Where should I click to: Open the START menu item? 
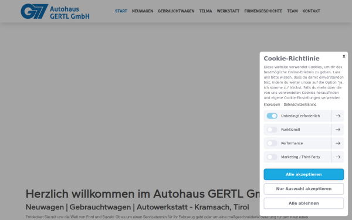(121, 11)
